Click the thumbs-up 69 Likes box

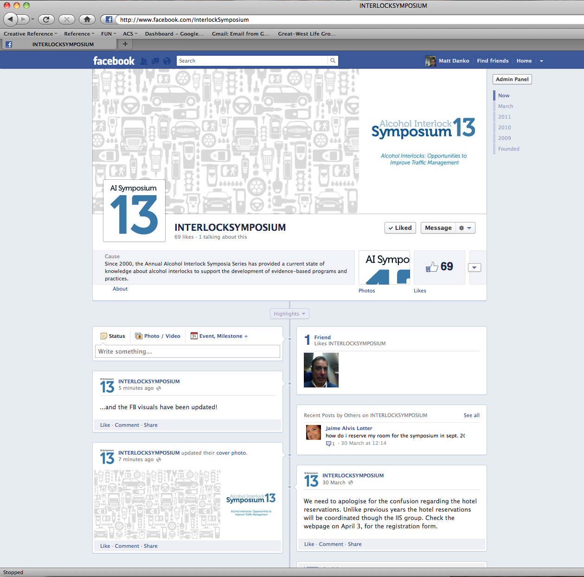click(x=439, y=267)
